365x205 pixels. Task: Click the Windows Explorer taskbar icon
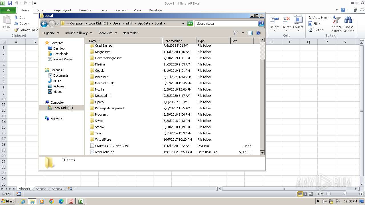point(32,201)
